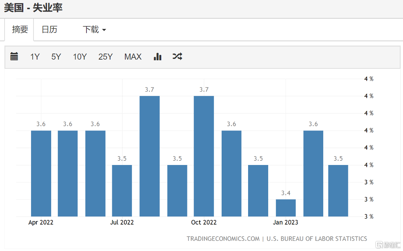Set chart range to 1Y
The width and height of the screenshot is (403, 251).
tap(35, 57)
